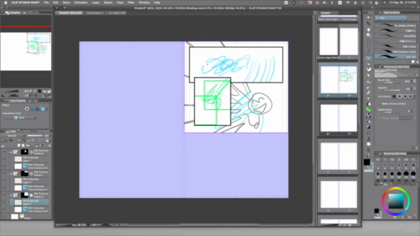Create new raster layer icon
Viewport: 420px width, 236px height.
coord(19,146)
